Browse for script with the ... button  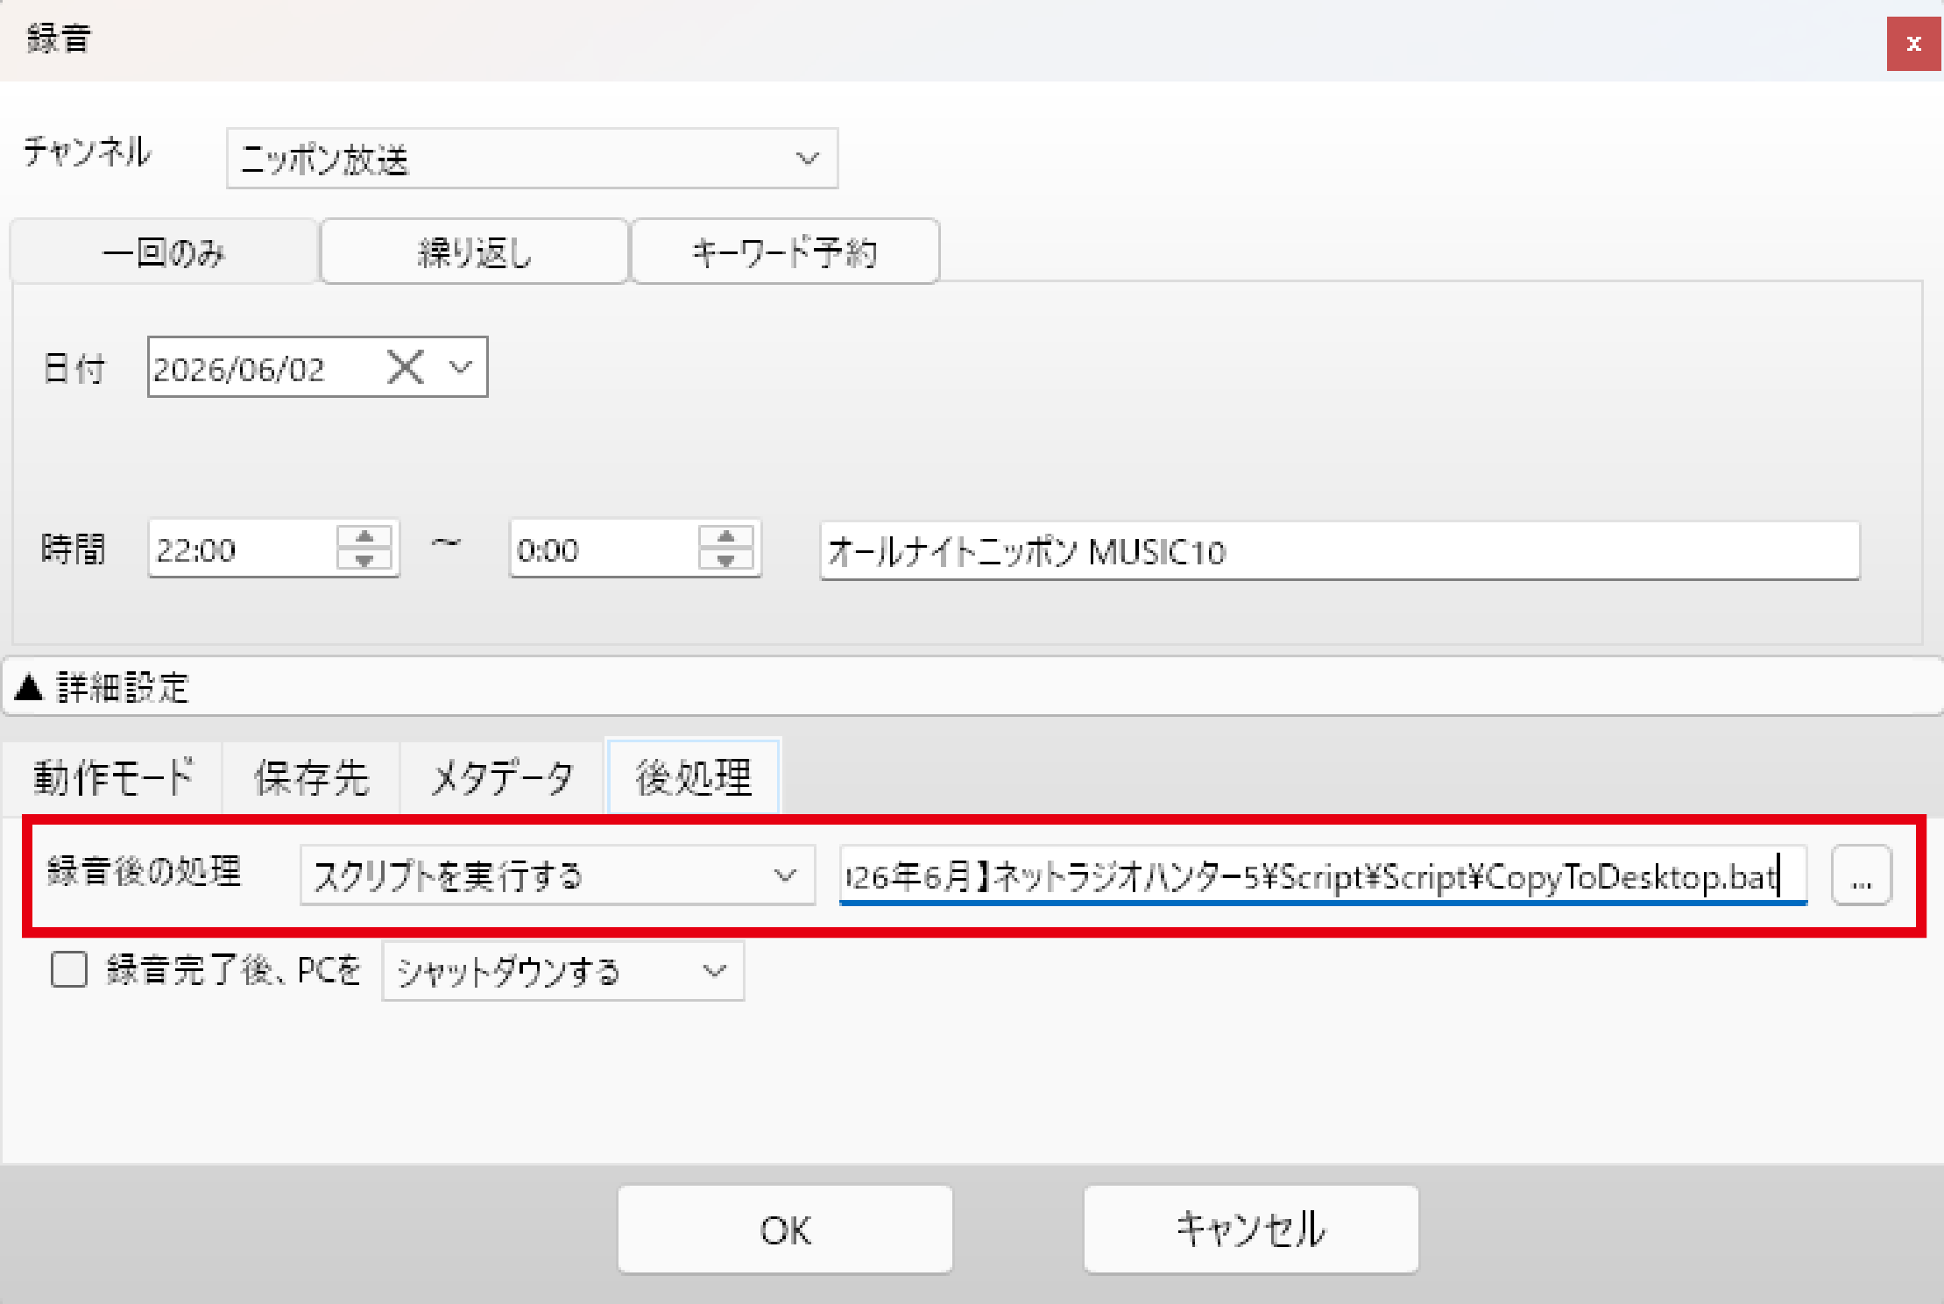tap(1861, 875)
